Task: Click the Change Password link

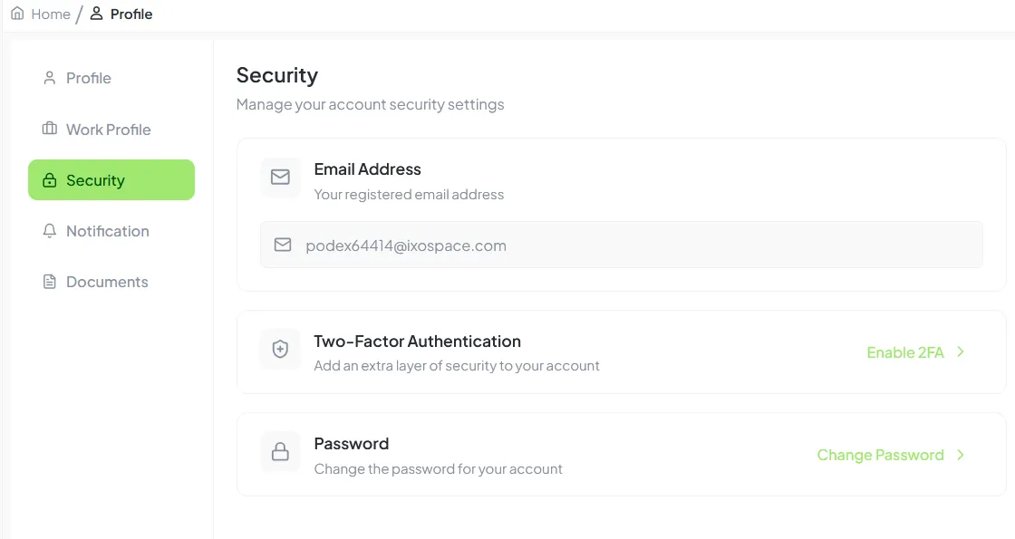Action: coord(880,455)
